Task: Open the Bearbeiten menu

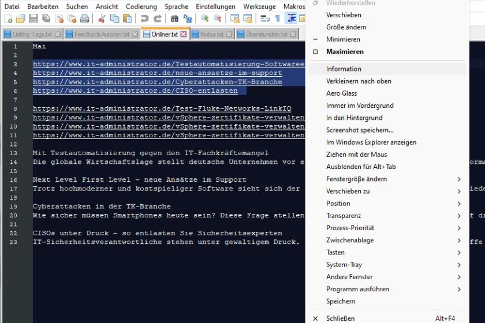Action: point(43,6)
